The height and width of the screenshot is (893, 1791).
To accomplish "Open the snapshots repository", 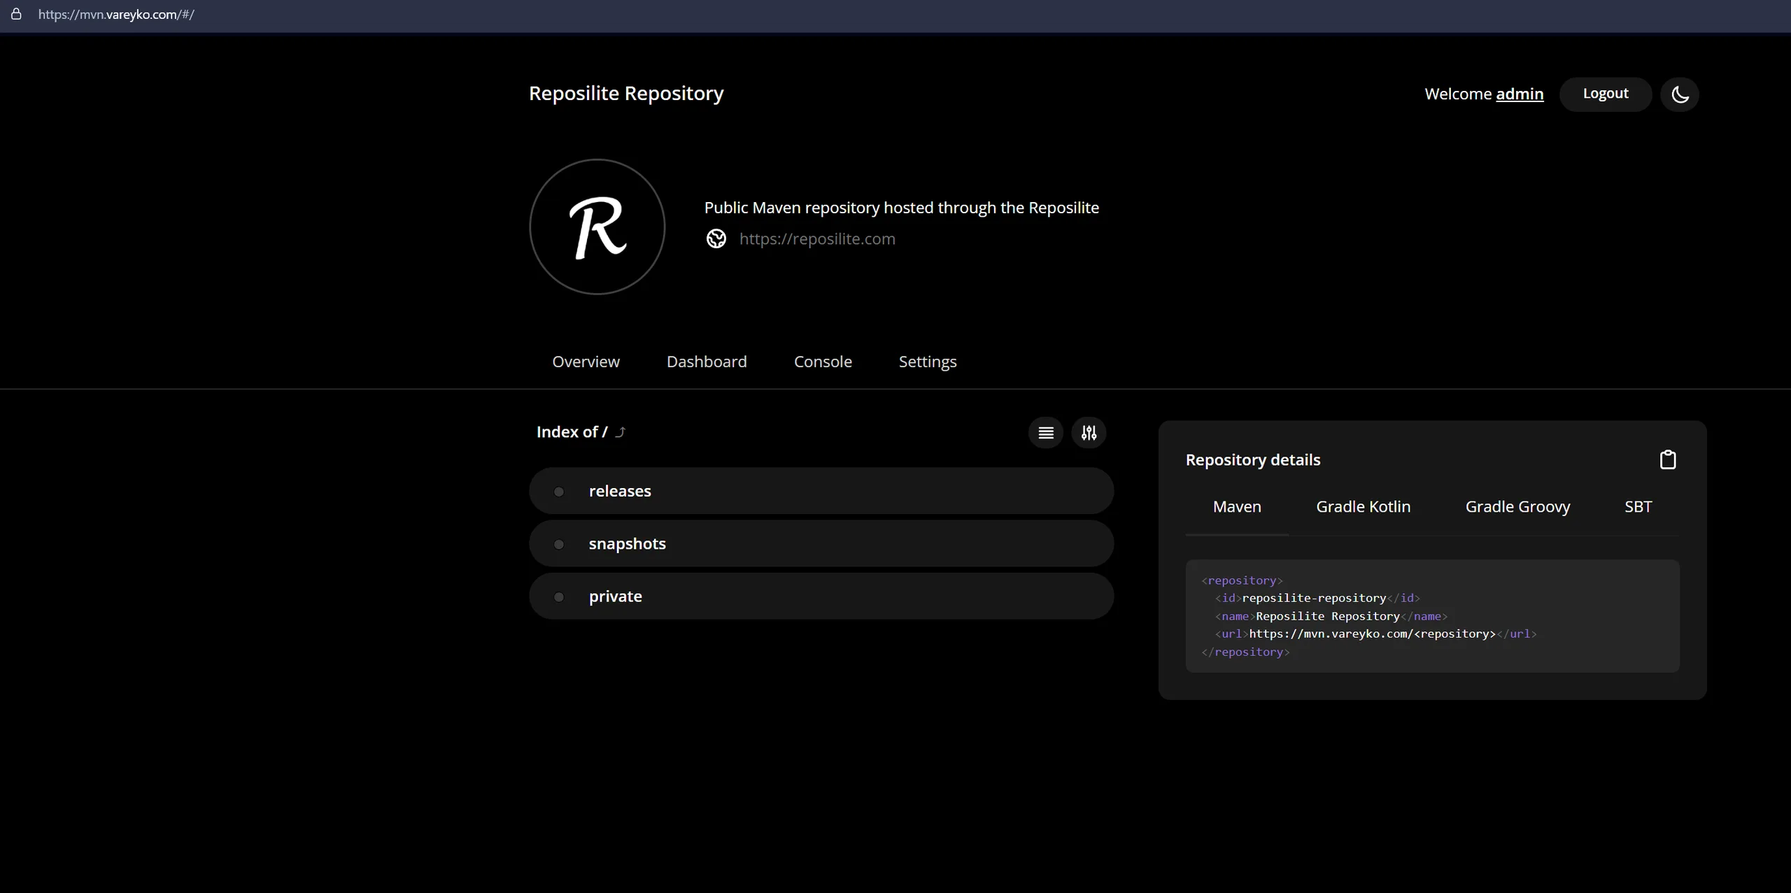I will (821, 543).
